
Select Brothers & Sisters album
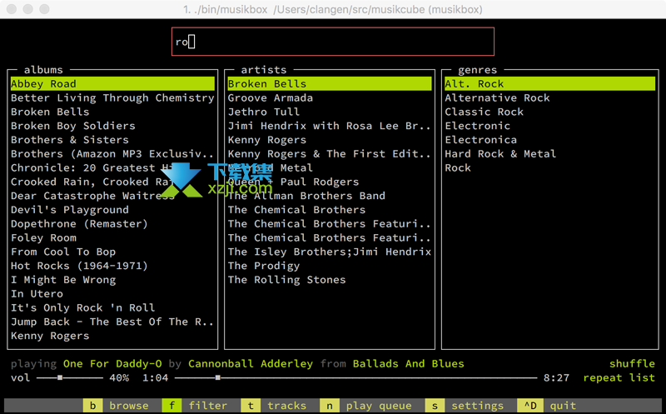(x=112, y=140)
